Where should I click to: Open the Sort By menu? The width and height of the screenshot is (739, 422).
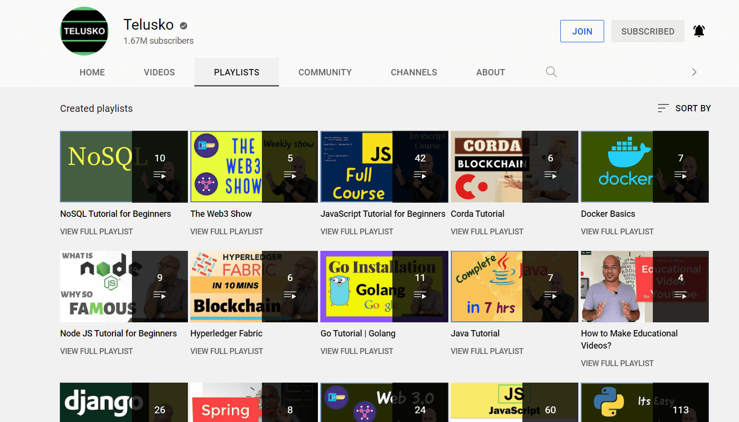[684, 108]
